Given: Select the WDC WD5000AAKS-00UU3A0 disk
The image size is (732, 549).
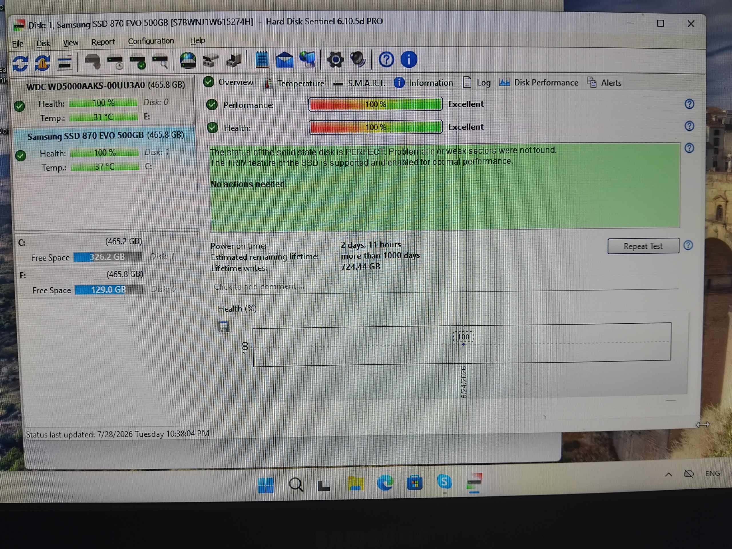Looking at the screenshot, I should [x=103, y=101].
